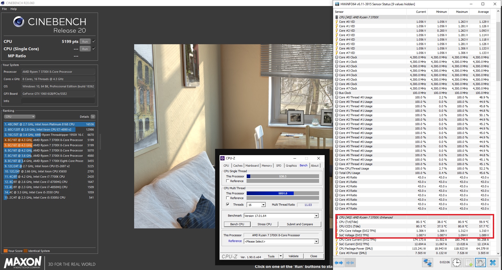This screenshot has width=502, height=270.
Task: Click the HWiNFO shrink-columns arrows icon
Action: click(350, 262)
